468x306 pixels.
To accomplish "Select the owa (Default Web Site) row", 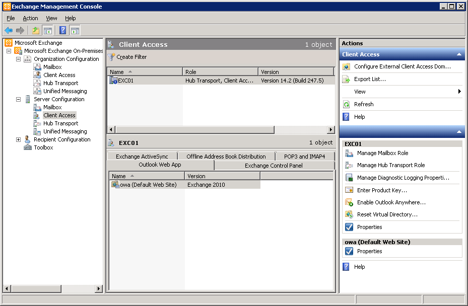I will [185, 185].
